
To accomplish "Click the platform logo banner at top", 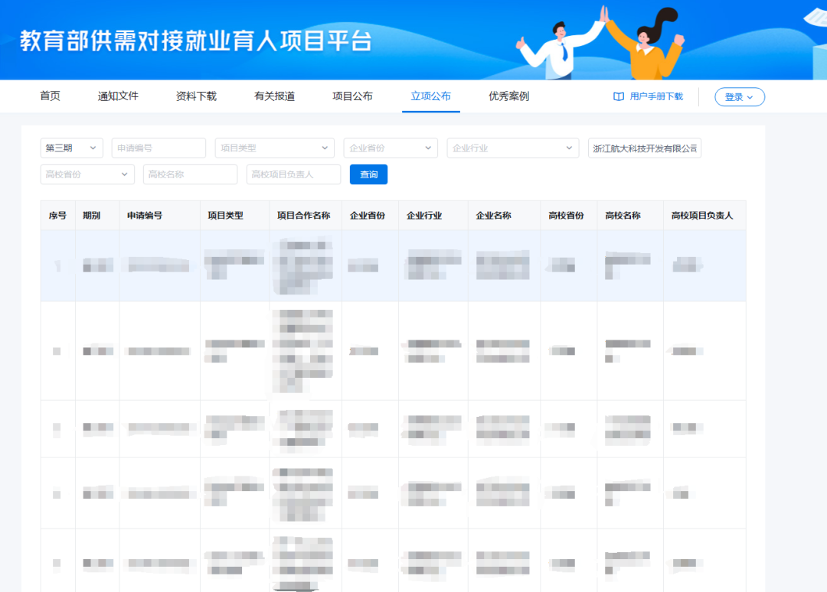I will pos(195,42).
